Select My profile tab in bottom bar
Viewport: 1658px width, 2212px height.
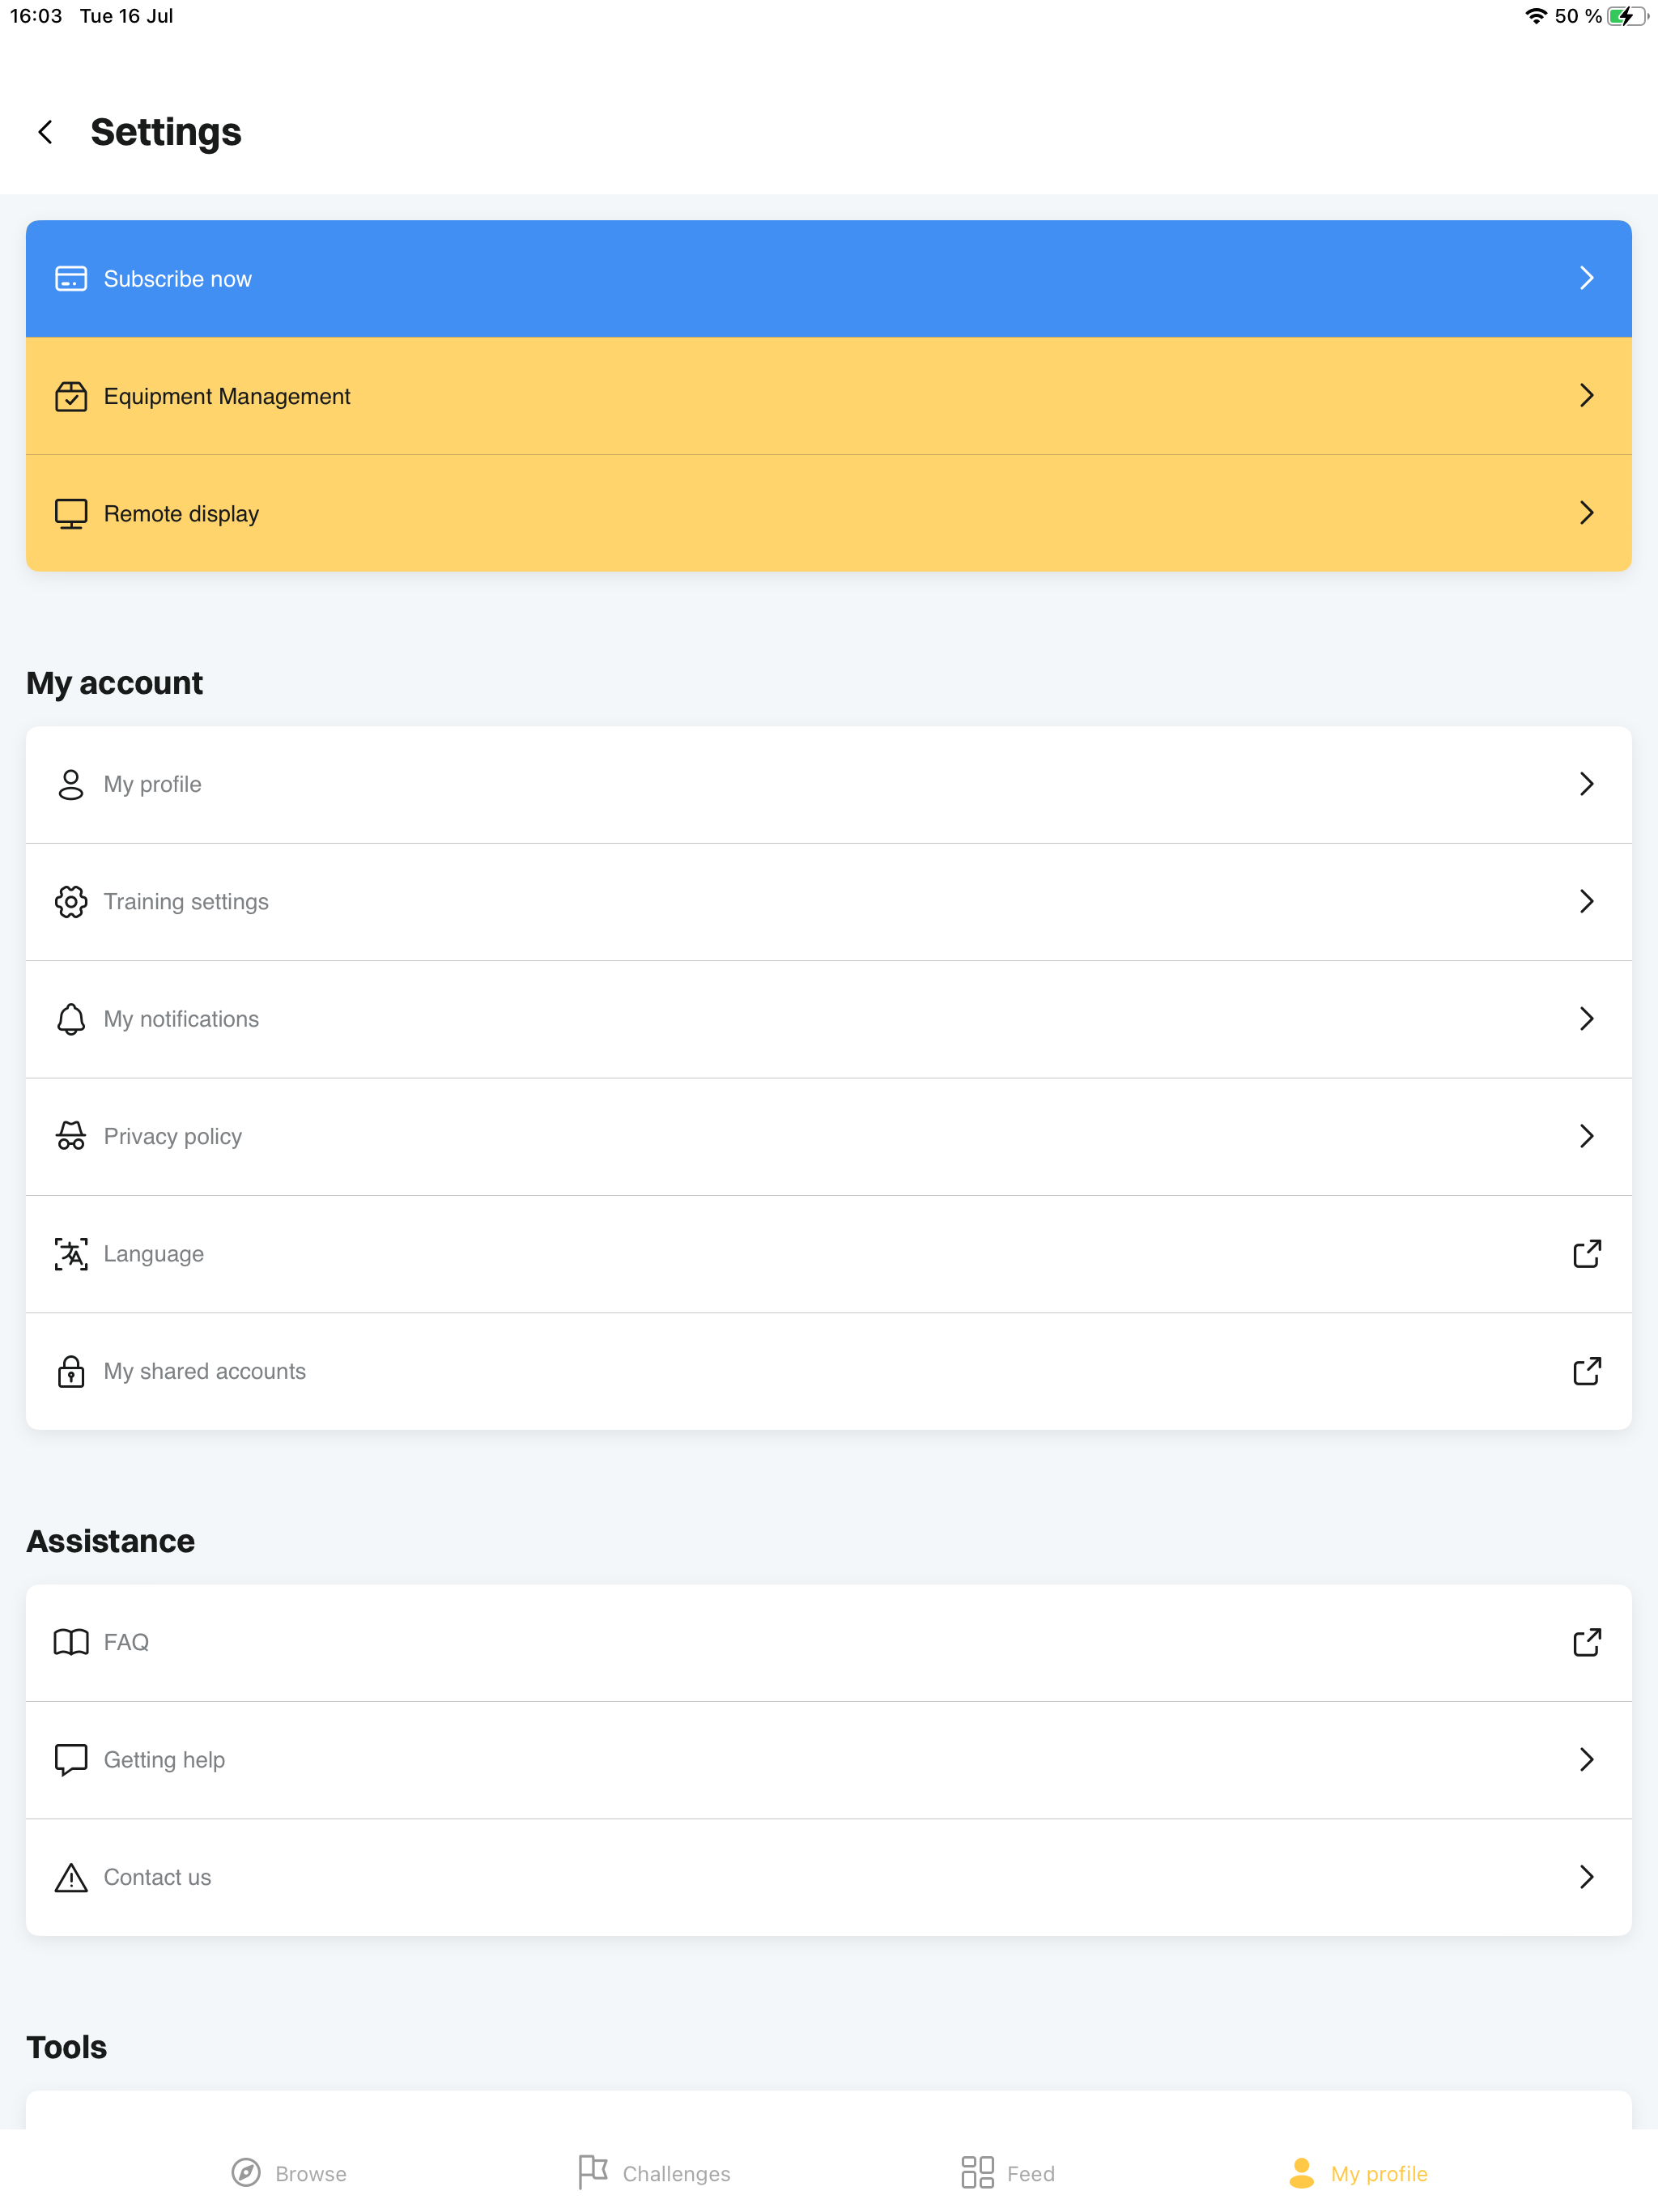(x=1358, y=2173)
